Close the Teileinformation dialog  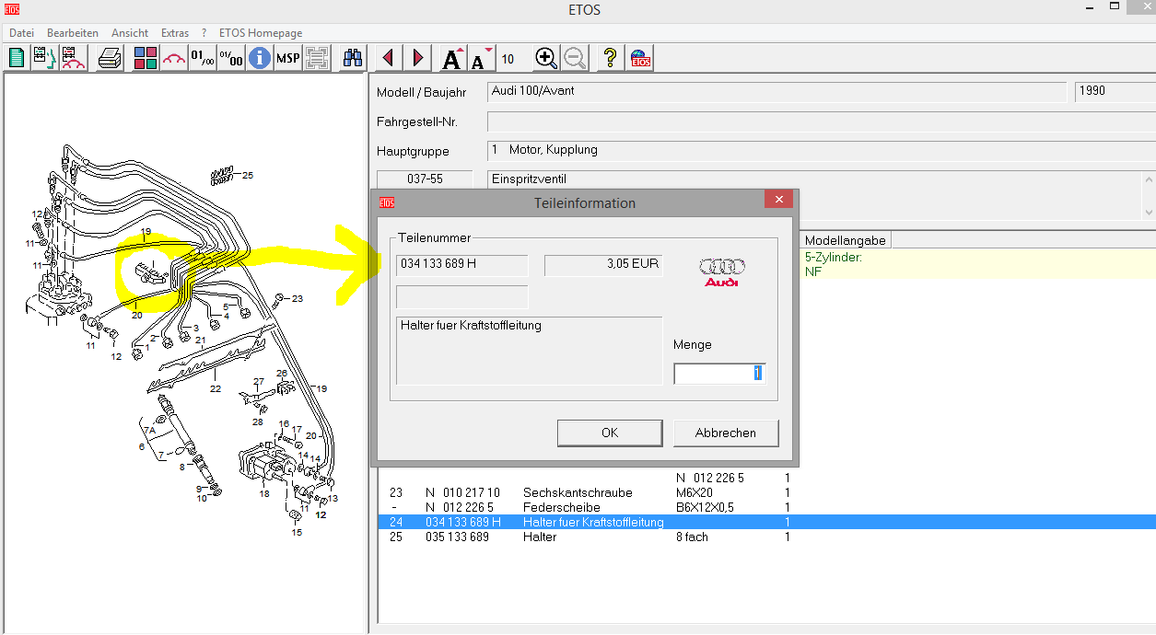pos(778,200)
